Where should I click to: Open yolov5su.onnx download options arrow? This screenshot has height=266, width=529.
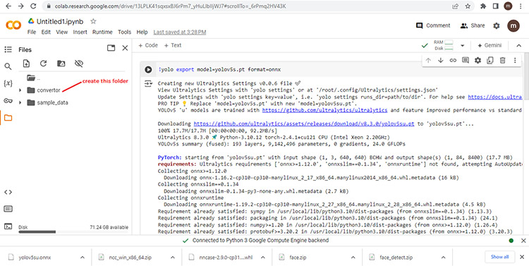[83, 258]
